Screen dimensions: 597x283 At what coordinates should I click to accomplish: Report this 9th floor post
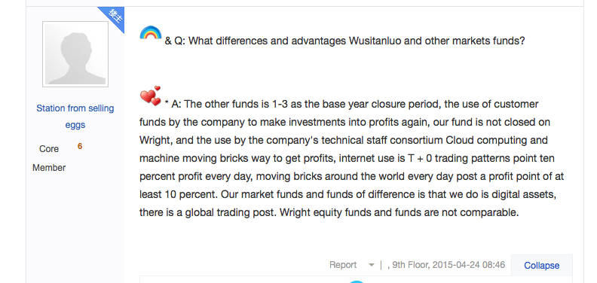coord(343,265)
